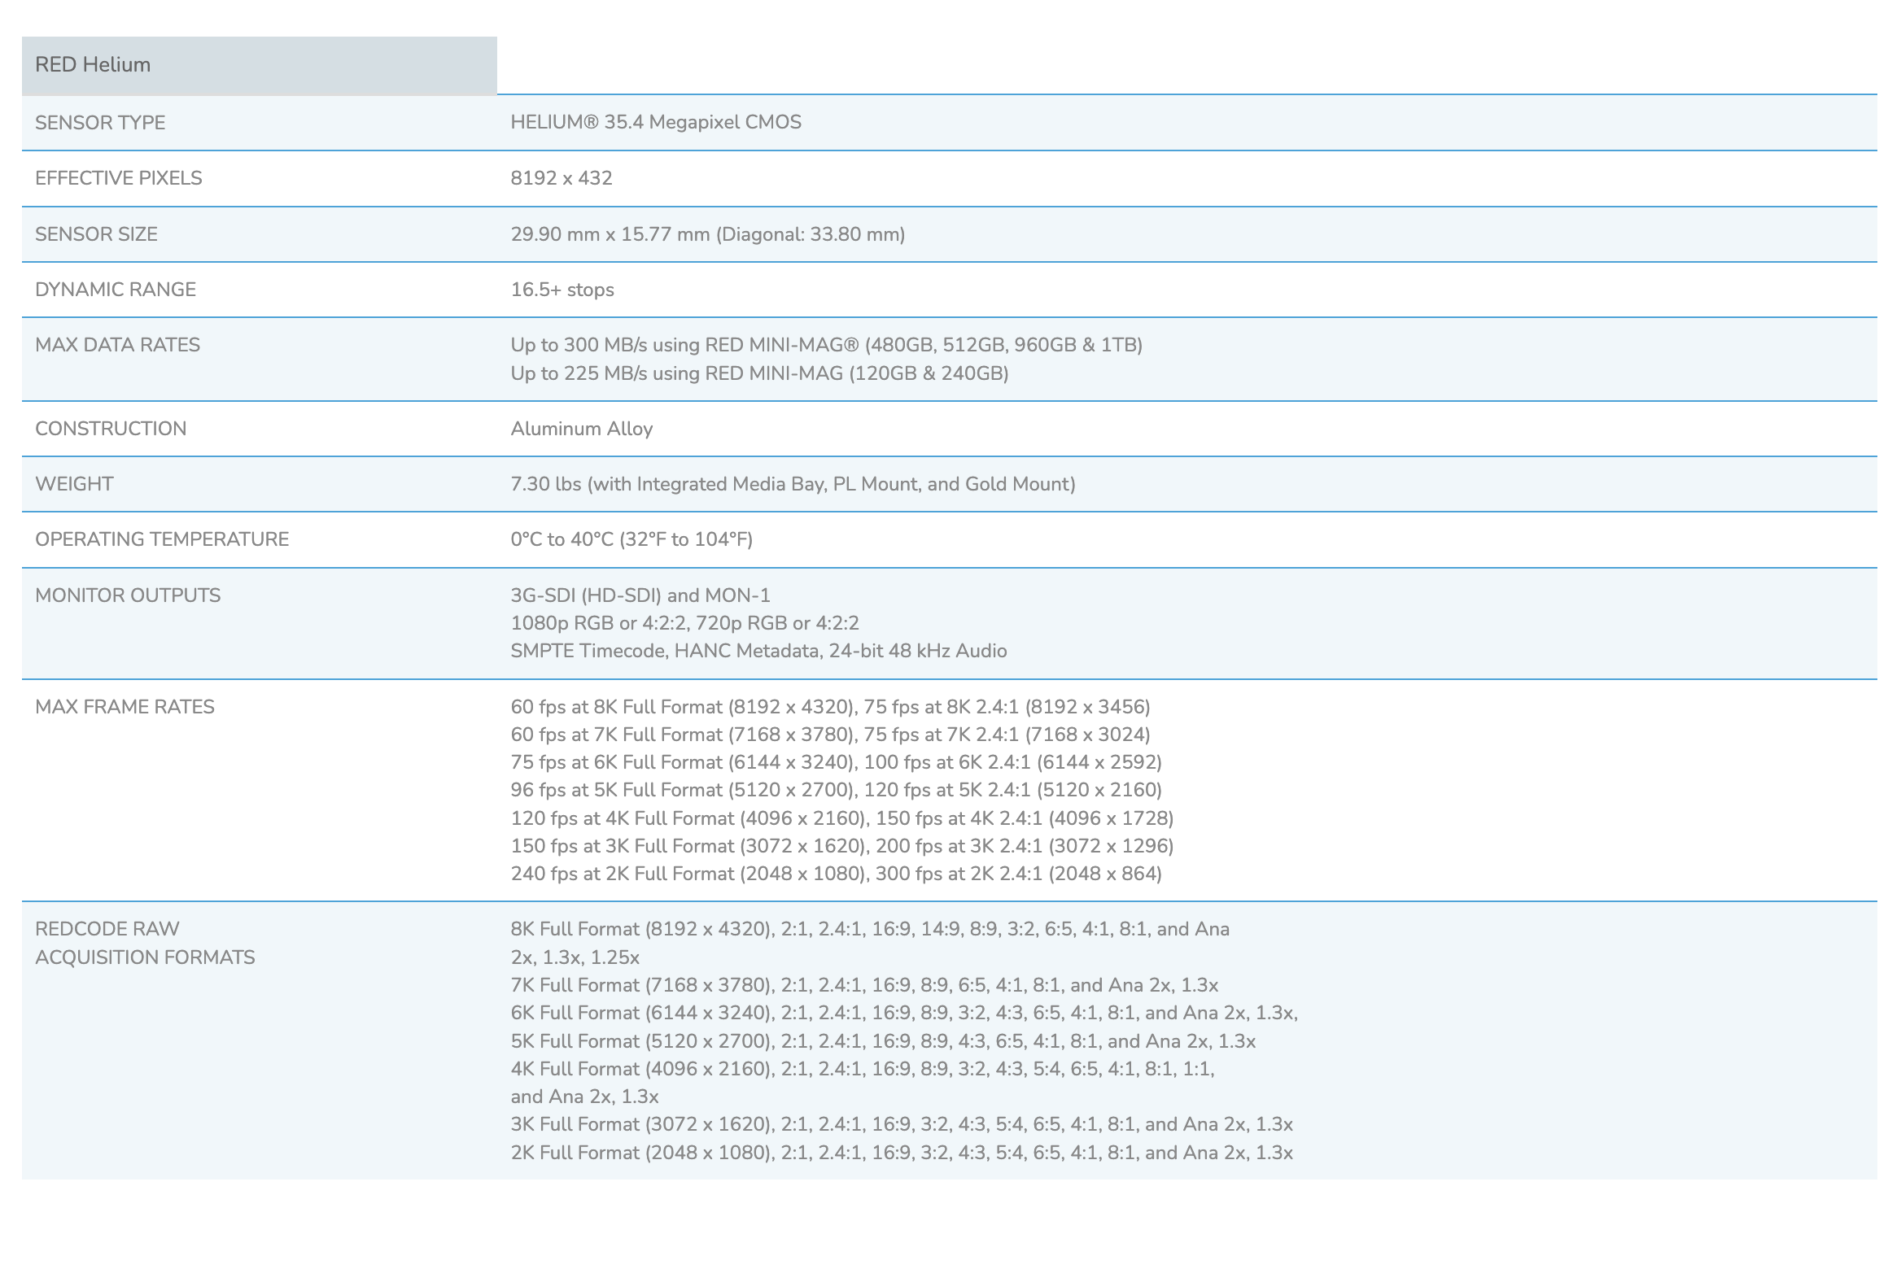Click the 'and Ana 2x, 1.3x' line

(x=584, y=1097)
